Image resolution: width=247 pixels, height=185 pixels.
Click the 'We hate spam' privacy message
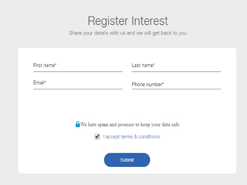[x=130, y=125]
